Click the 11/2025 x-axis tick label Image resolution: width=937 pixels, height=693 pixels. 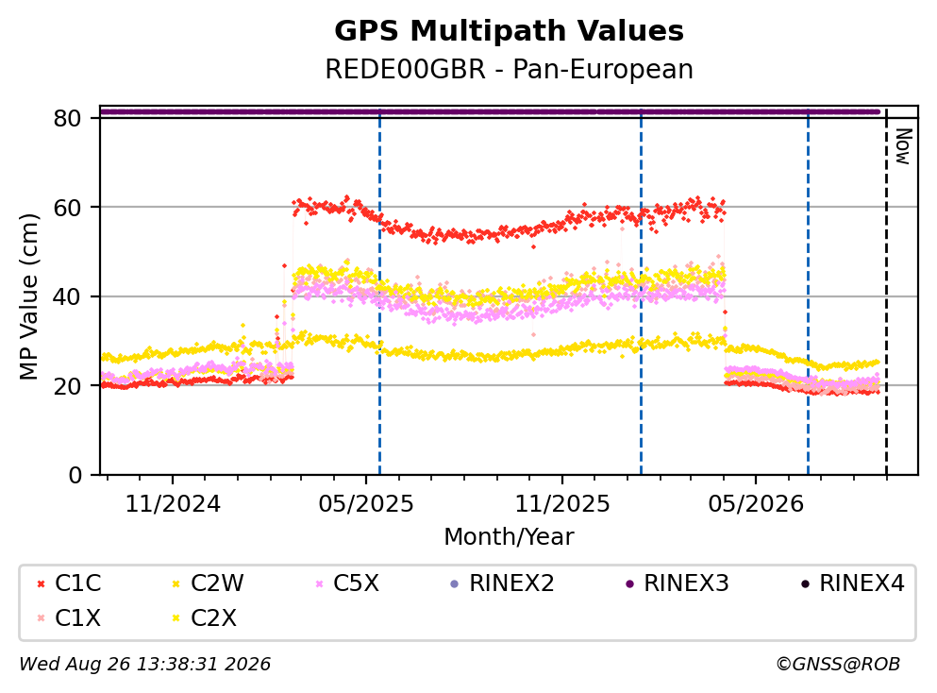coord(562,504)
